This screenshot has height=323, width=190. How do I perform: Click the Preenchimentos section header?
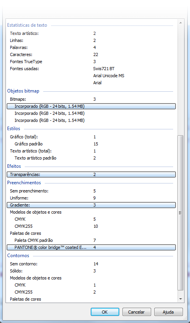pyautogui.click(x=24, y=183)
